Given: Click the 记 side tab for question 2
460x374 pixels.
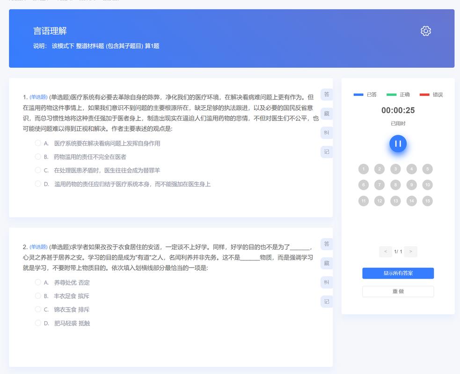Looking at the screenshot, I should click(327, 302).
